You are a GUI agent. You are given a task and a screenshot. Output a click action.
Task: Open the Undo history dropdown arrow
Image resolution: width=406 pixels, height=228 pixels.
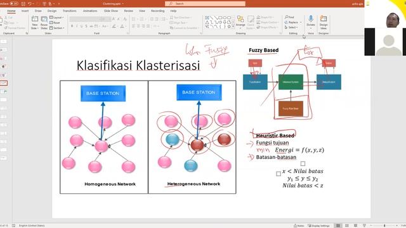pos(34,4)
